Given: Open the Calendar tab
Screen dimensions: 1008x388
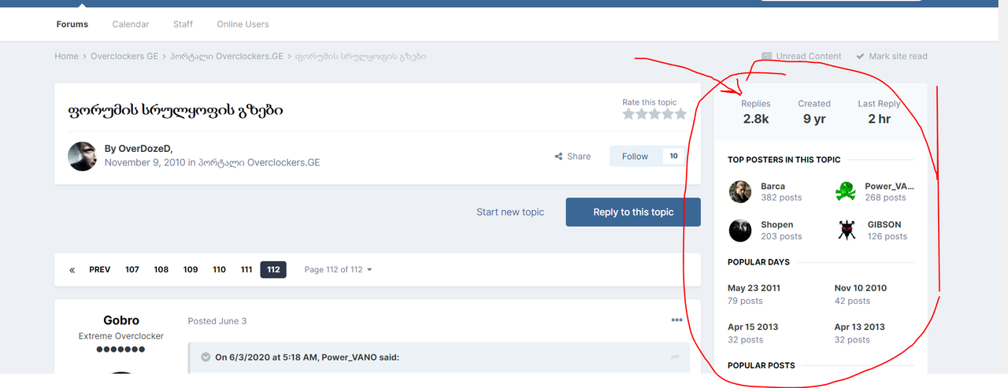Looking at the screenshot, I should click(131, 24).
